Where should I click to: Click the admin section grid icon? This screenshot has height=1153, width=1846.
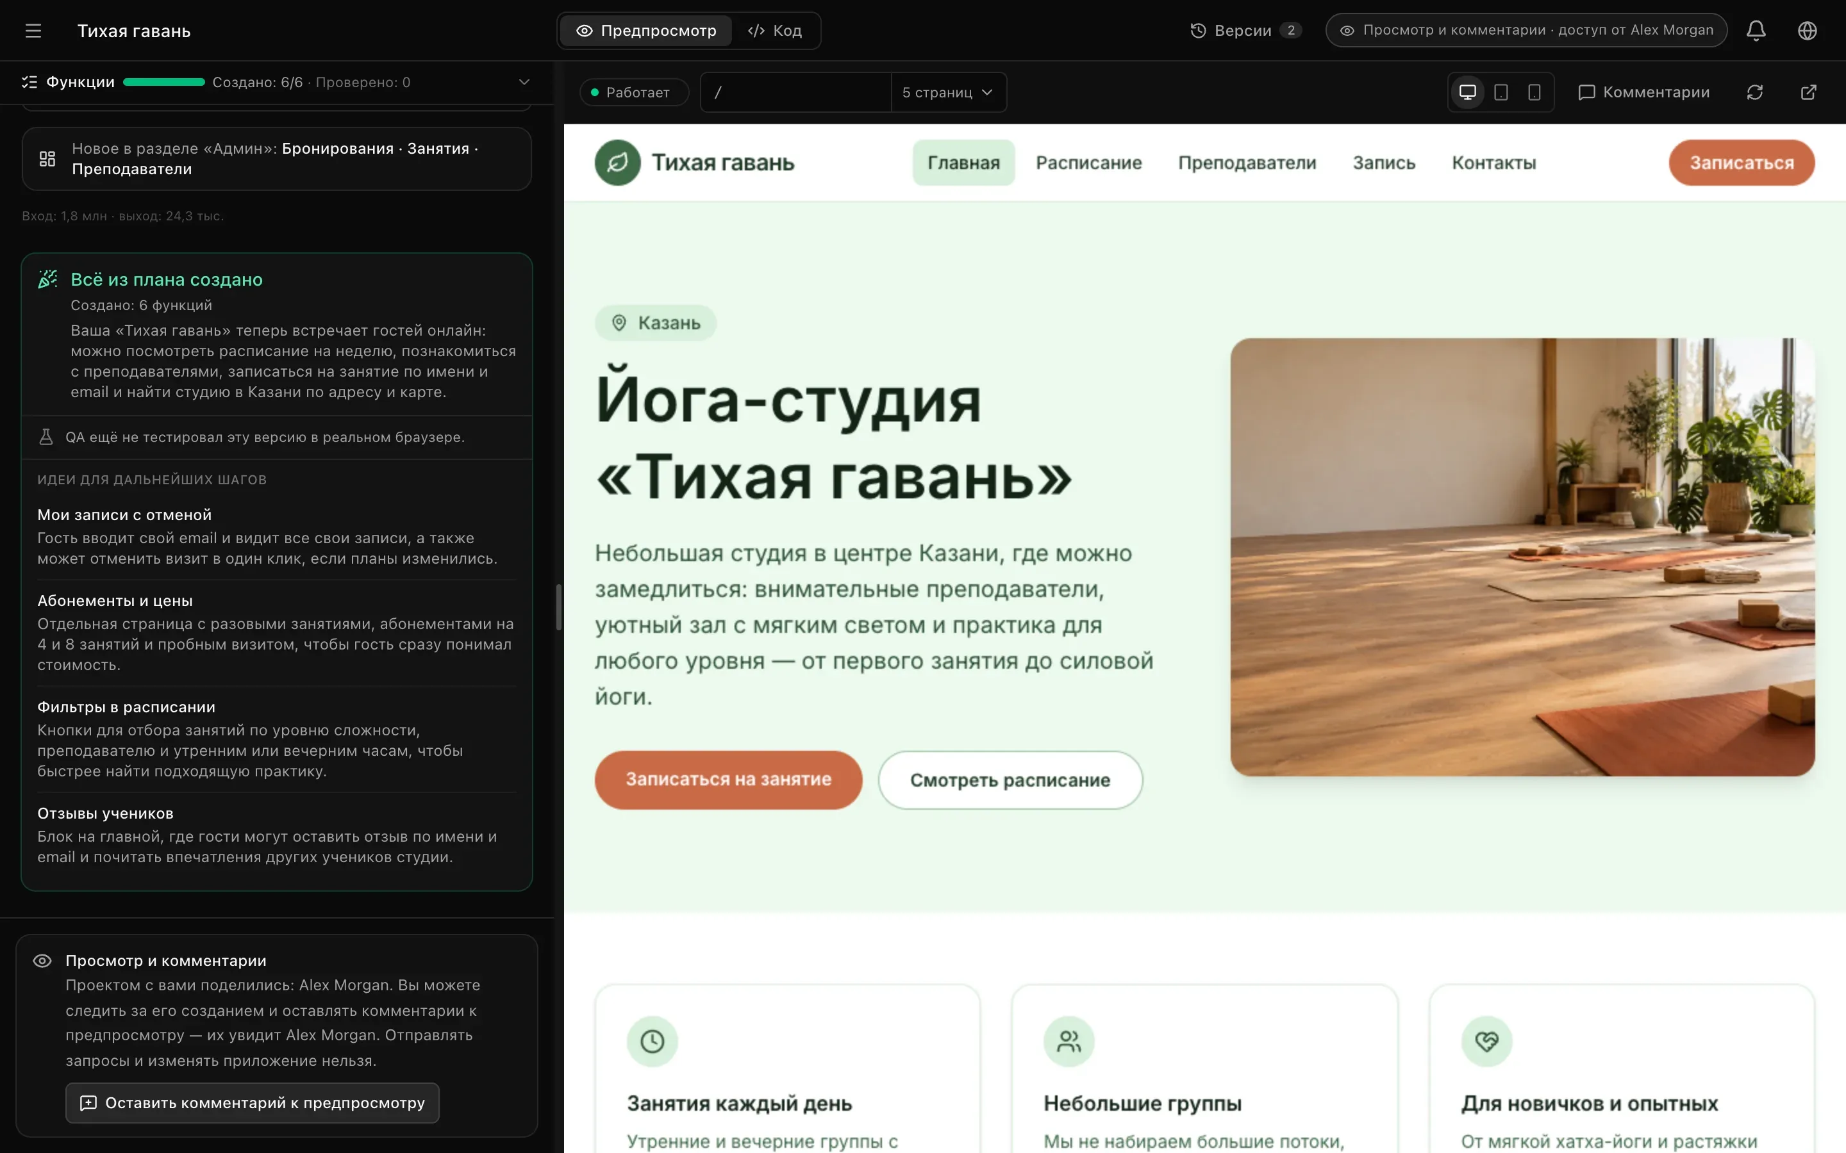(47, 159)
